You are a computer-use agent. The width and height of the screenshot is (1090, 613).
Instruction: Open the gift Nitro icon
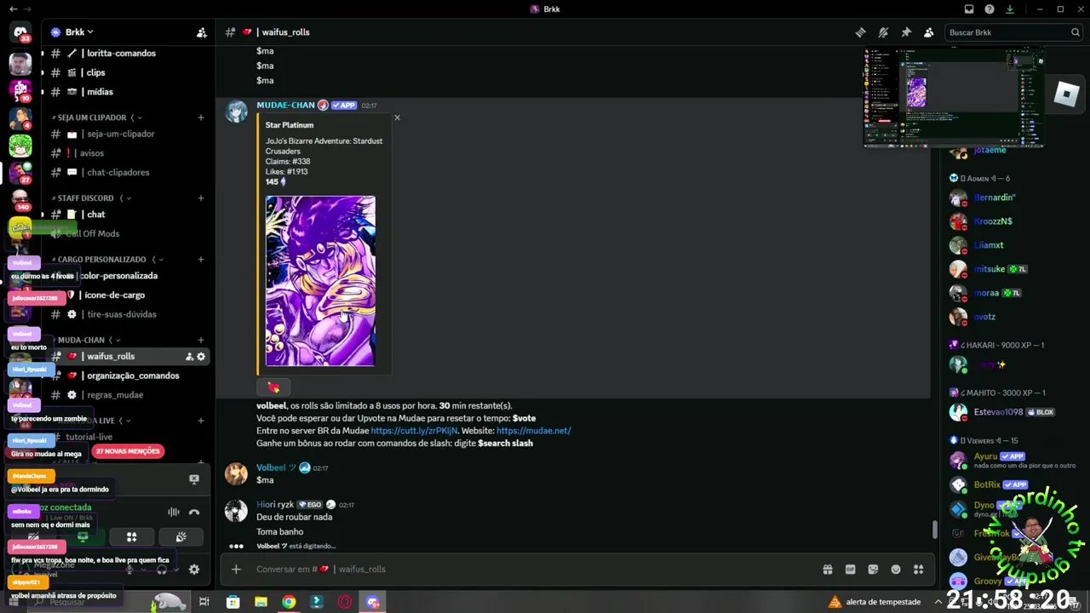tap(827, 570)
